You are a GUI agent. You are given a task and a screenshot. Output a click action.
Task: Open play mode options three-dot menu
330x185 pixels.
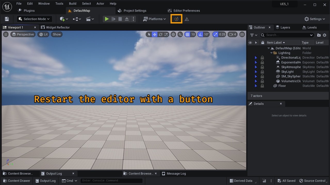[x=133, y=19]
